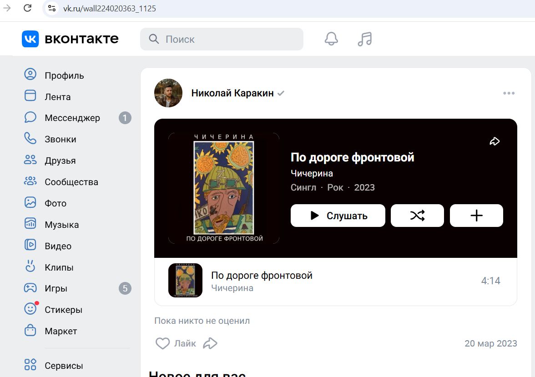Add album with the plus button
Screen dimensions: 535x377
click(476, 216)
